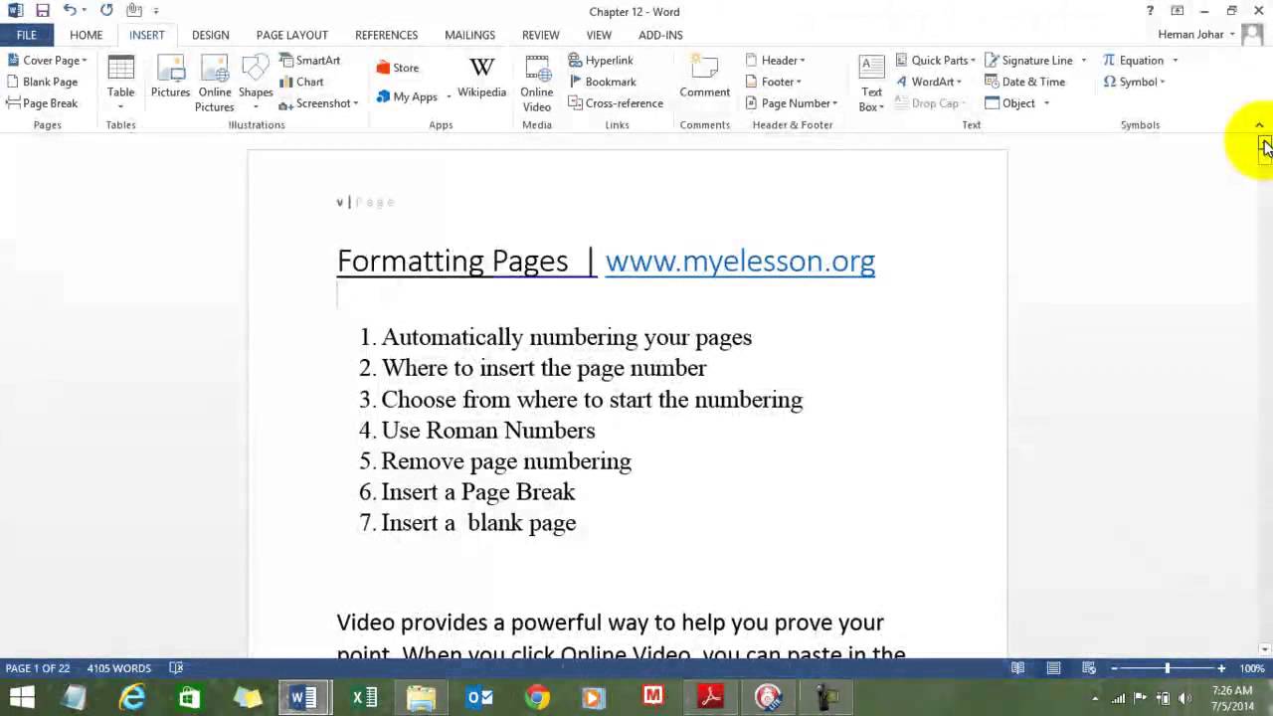The width and height of the screenshot is (1273, 716).
Task: Switch to Print Layout view
Action: coord(1053,668)
